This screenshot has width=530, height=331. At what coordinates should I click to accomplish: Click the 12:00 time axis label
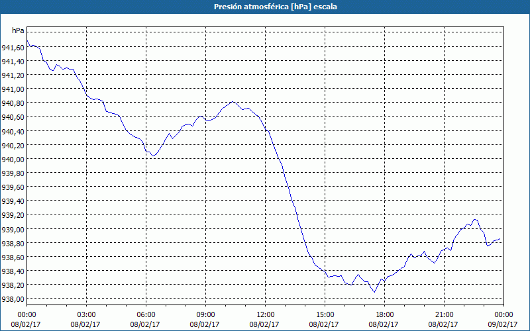point(266,315)
